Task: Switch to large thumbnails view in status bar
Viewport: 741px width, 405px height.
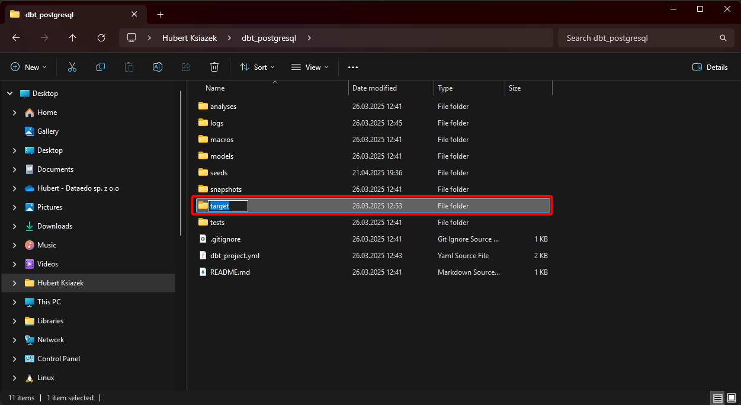Action: point(731,398)
